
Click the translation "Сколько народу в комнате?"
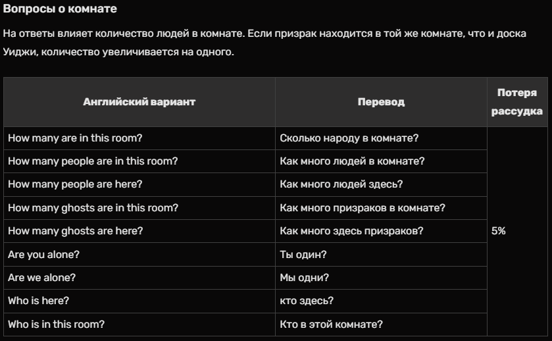click(349, 138)
